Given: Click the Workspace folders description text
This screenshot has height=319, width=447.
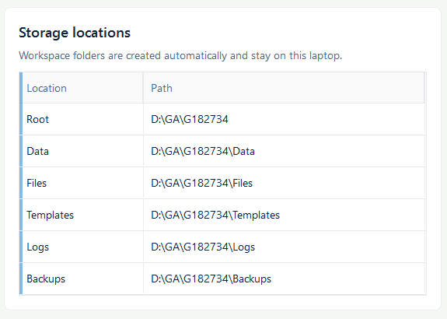Looking at the screenshot, I should tap(180, 55).
